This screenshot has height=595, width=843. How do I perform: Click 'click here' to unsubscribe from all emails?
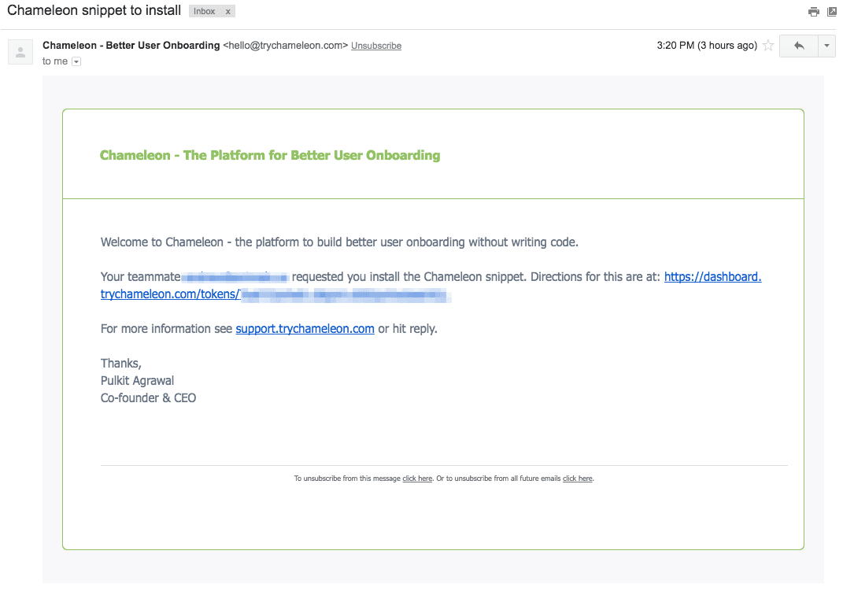577,478
